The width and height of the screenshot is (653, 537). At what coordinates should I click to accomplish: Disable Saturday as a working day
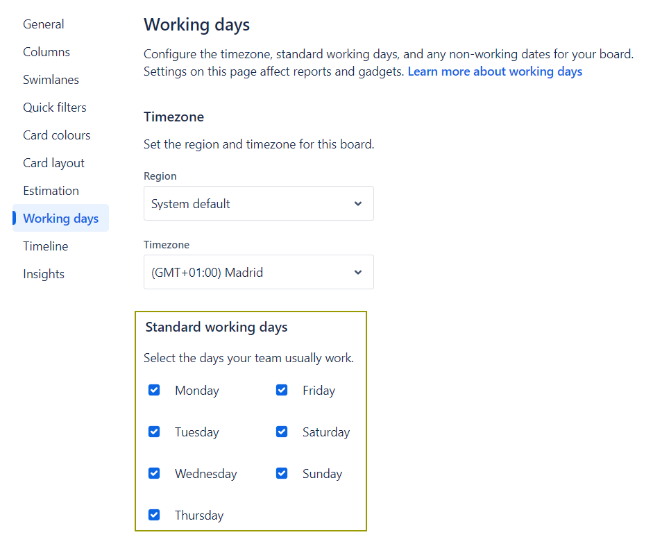pos(282,432)
